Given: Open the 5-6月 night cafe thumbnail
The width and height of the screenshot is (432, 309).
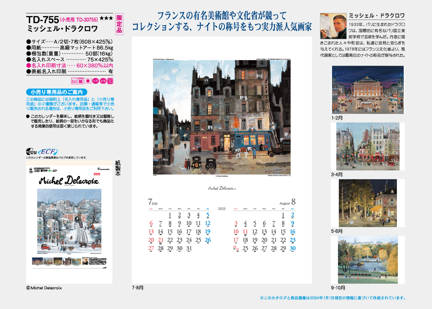Looking at the screenshot, I should tap(368, 202).
